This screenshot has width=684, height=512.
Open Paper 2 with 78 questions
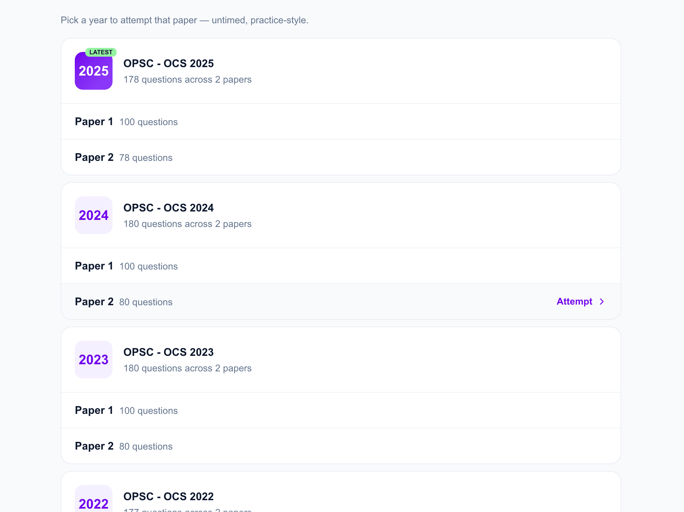341,157
